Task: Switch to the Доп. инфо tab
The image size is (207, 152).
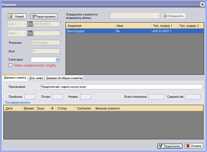Action: pyautogui.click(x=36, y=78)
